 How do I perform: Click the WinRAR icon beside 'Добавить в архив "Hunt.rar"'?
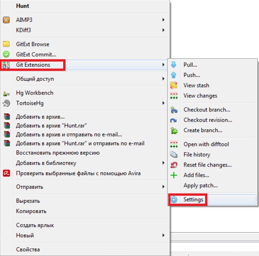[x=7, y=125]
